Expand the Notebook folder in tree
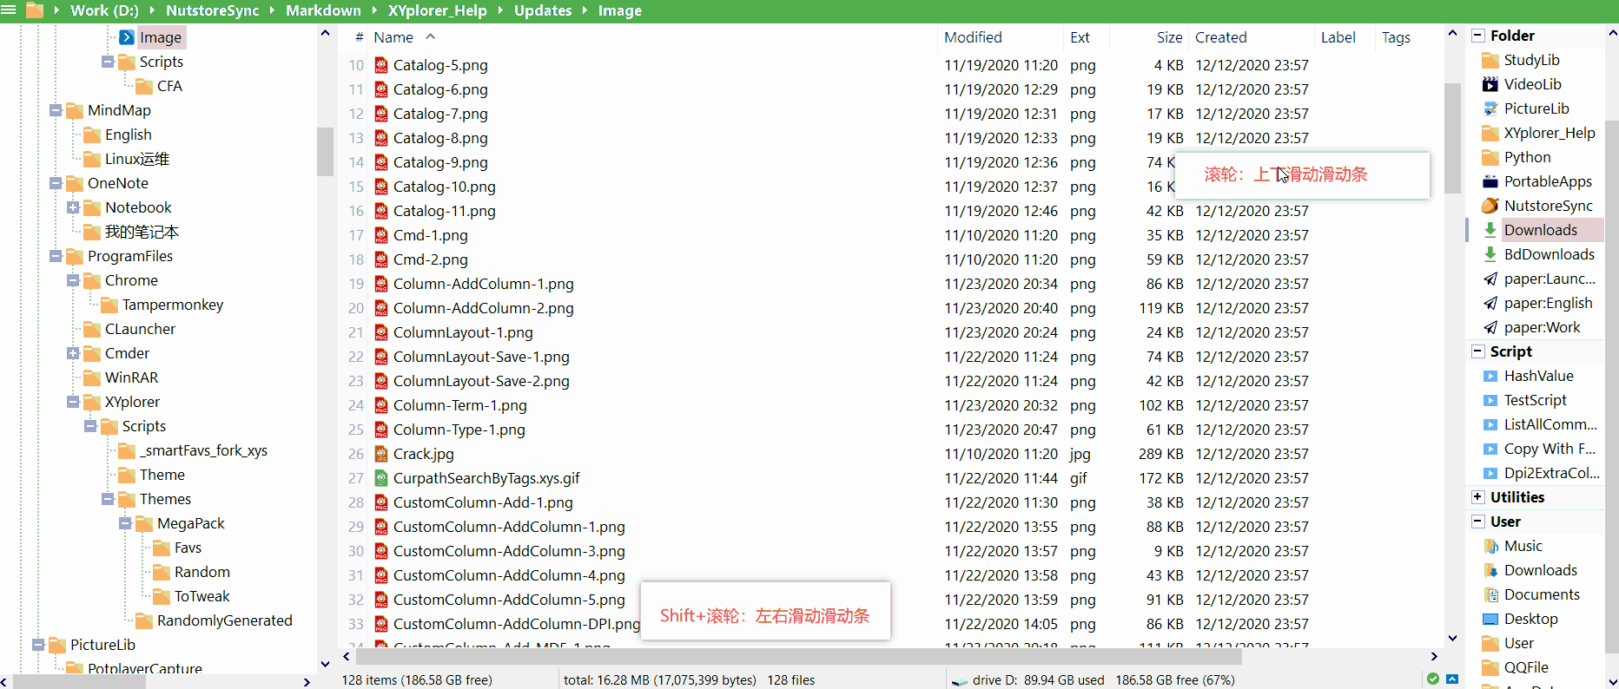This screenshot has height=689, width=1619. [x=73, y=207]
